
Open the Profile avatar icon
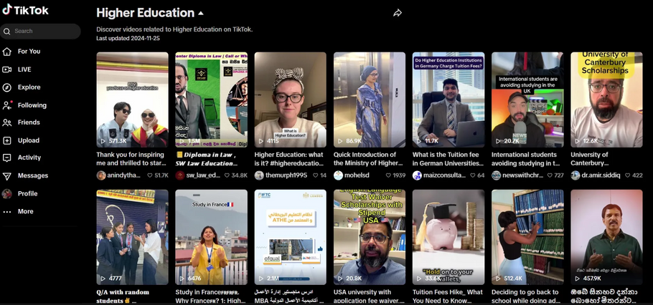(x=6, y=193)
